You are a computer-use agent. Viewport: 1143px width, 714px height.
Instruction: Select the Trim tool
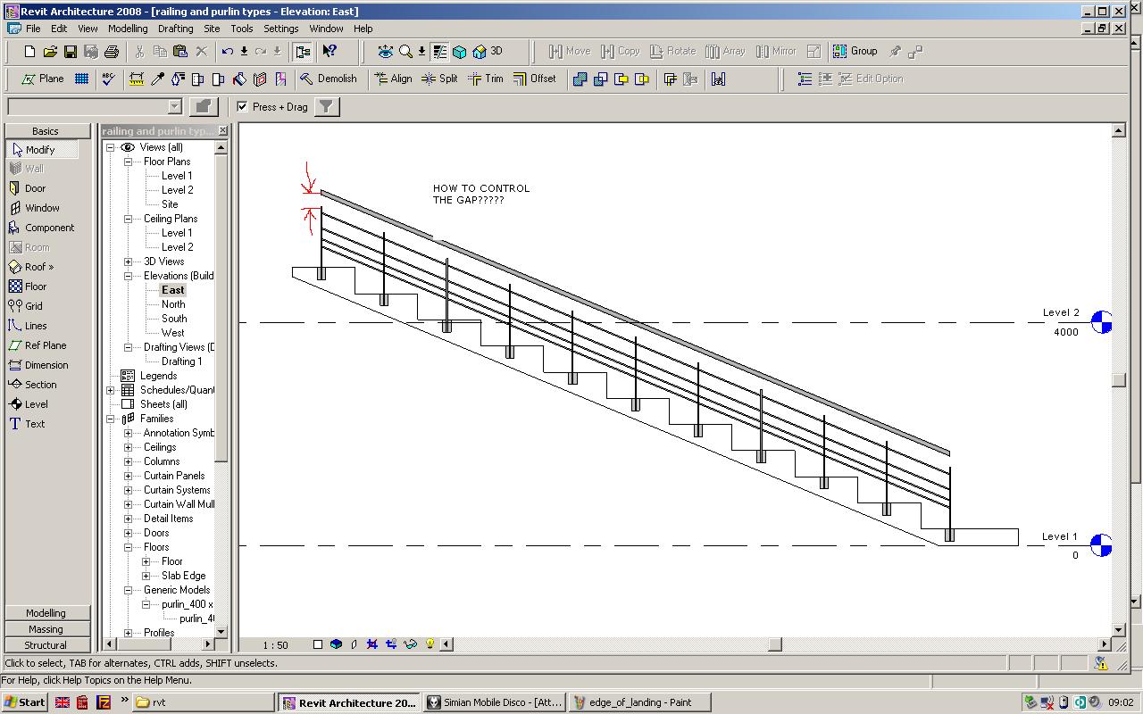click(x=486, y=79)
